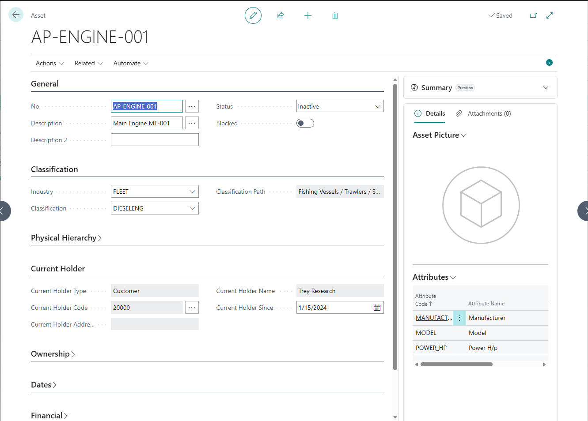
Task: Click the pencil edit icon
Action: coord(253,15)
